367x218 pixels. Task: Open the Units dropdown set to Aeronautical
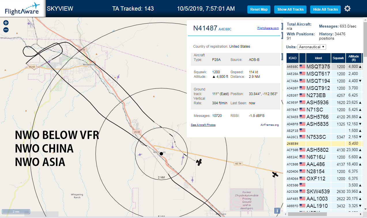[312, 47]
